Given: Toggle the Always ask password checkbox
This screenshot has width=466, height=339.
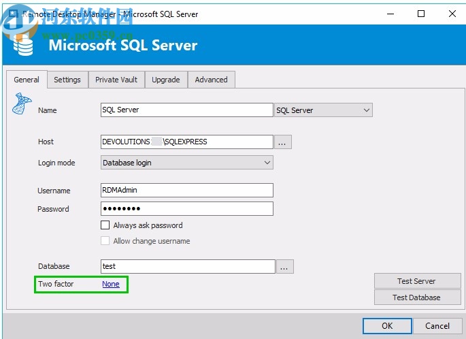Looking at the screenshot, I should (x=105, y=225).
